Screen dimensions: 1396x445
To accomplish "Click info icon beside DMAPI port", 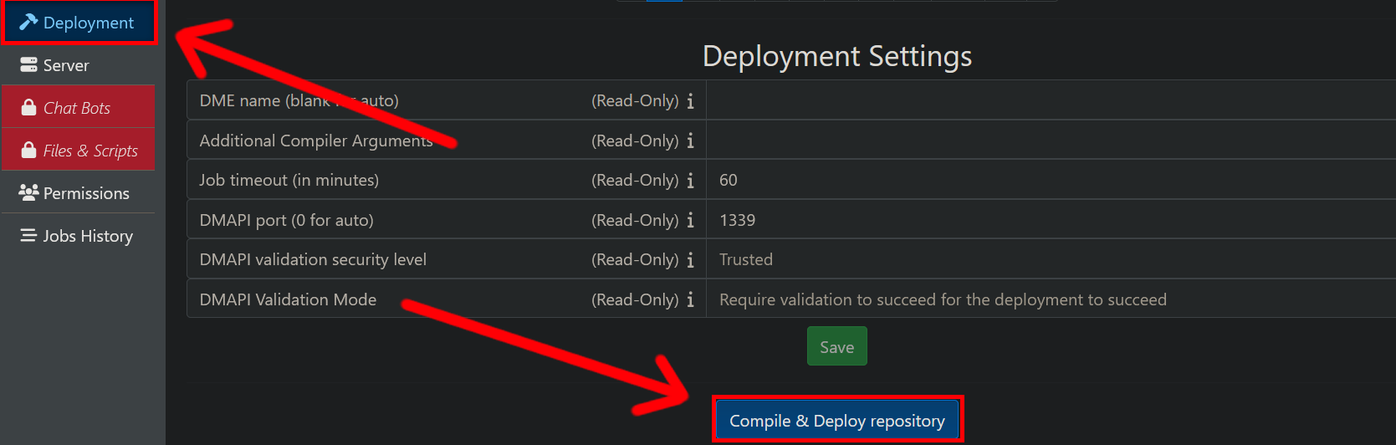I will [x=690, y=220].
